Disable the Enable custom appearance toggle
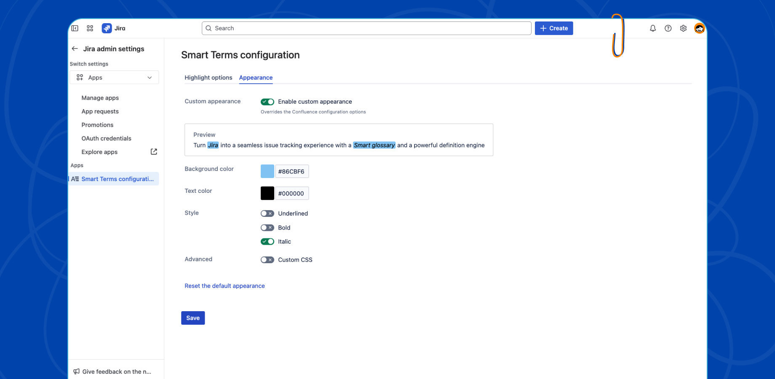This screenshot has width=775, height=379. point(267,101)
